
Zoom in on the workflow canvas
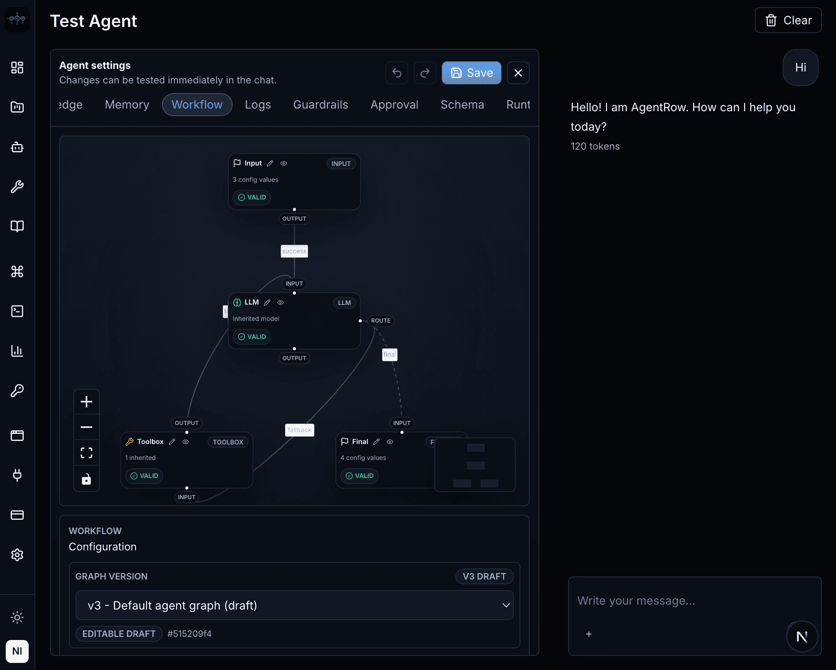tap(87, 402)
